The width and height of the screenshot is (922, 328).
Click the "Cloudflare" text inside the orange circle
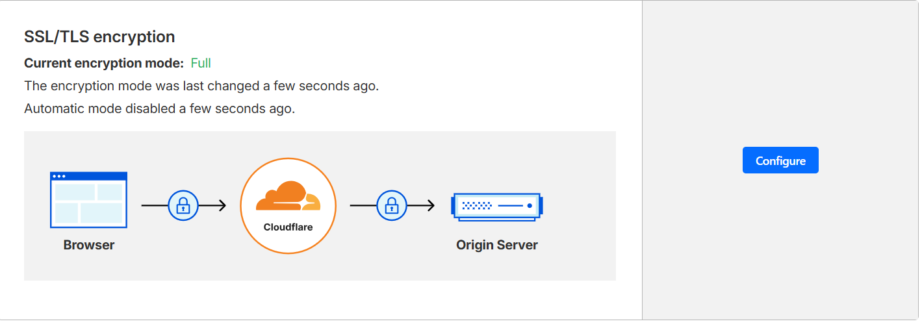(x=288, y=227)
